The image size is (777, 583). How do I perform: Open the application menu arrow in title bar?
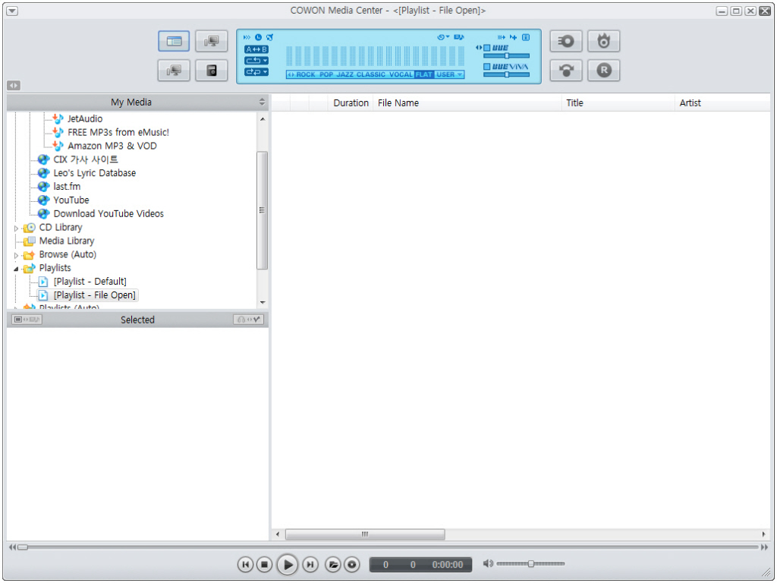pyautogui.click(x=12, y=11)
